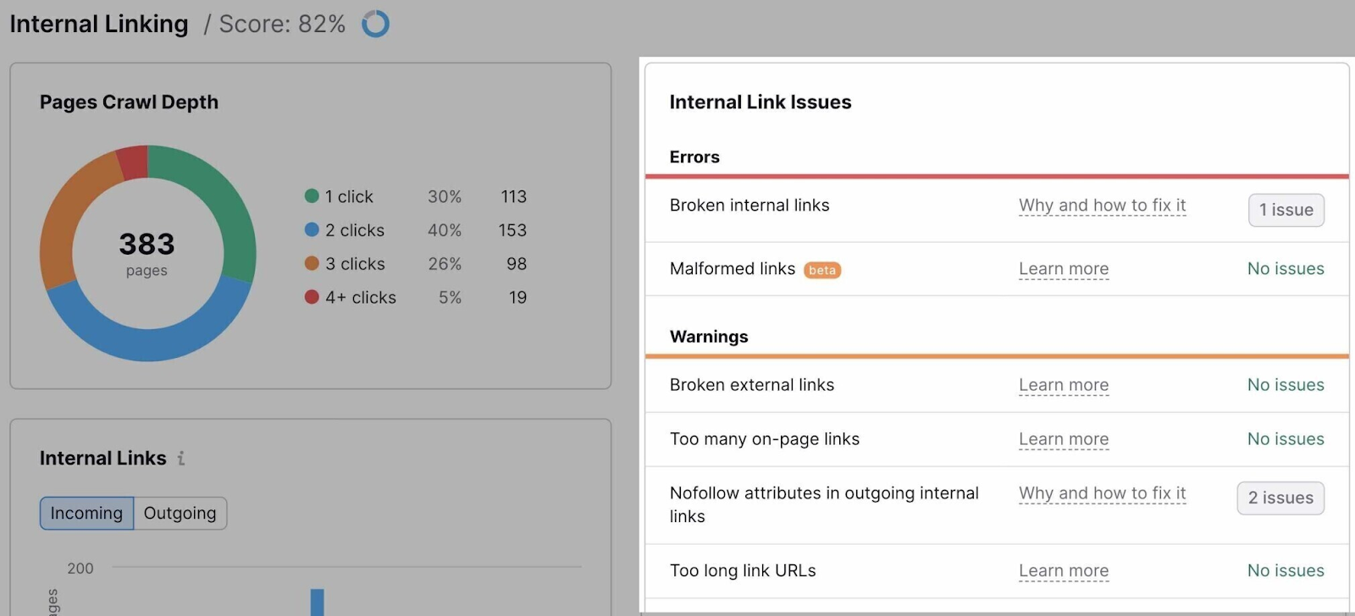Screen dimensions: 1355x616
Task: Click Why and how to fix it for Broken internal links
Action: click(x=1101, y=206)
